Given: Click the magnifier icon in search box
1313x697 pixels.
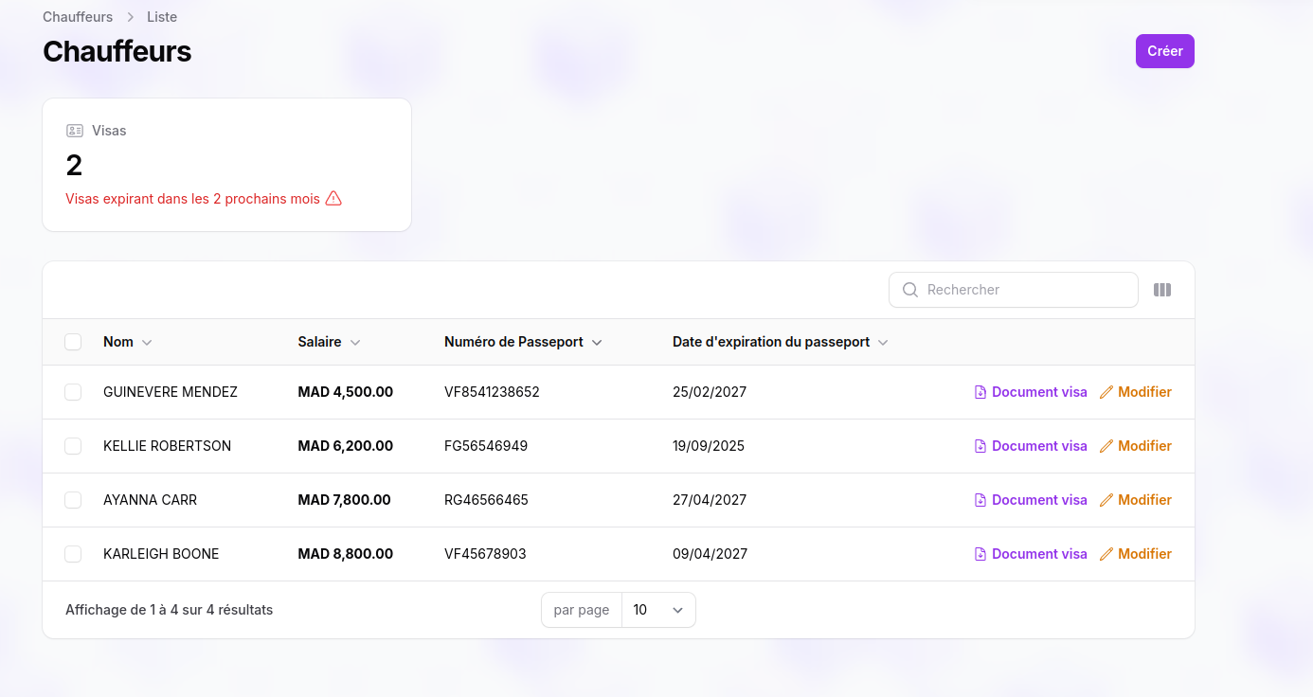Looking at the screenshot, I should tap(910, 290).
